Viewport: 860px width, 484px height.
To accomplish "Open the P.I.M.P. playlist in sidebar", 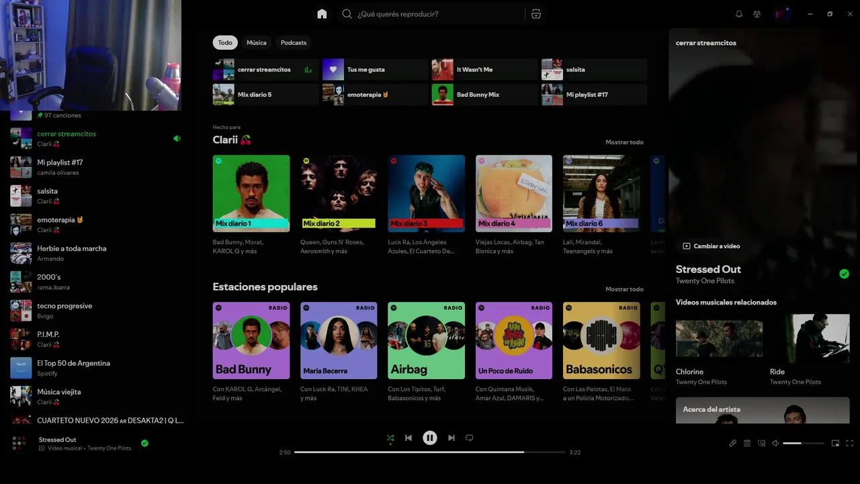I will tap(97, 339).
